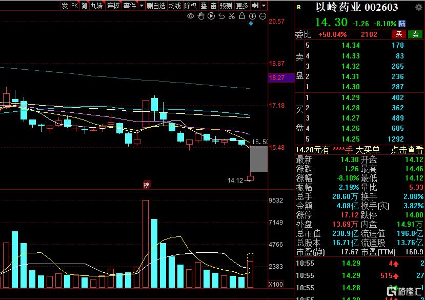Open the 除权 ex-rights option
Image resolution: width=425 pixels, height=300 pixels.
click(190, 6)
